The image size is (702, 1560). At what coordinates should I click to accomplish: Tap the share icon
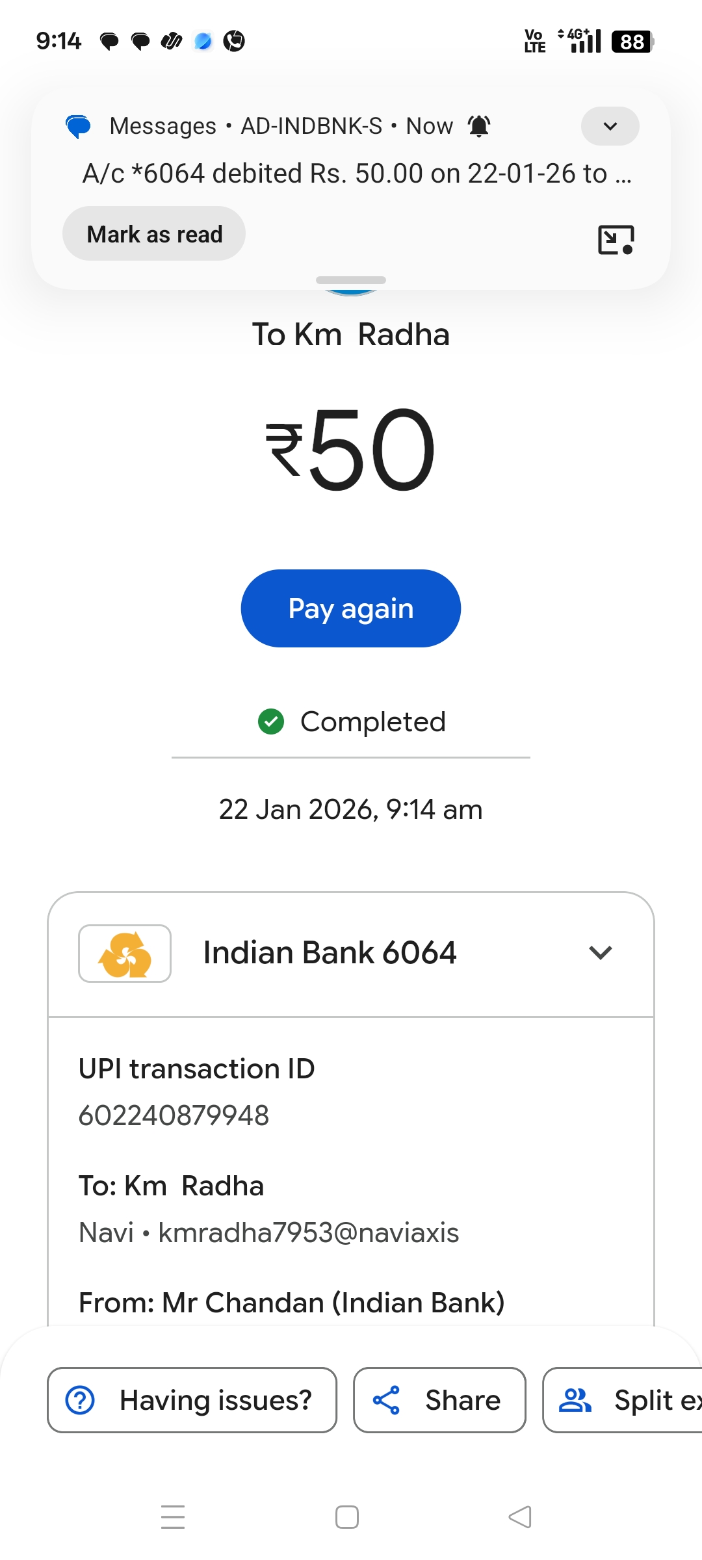coord(386,1400)
